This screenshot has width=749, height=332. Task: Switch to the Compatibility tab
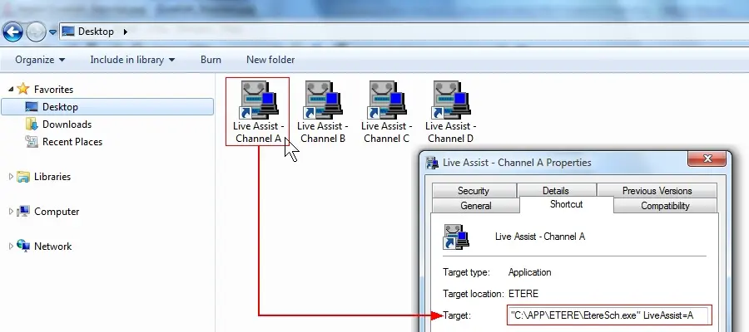(665, 206)
